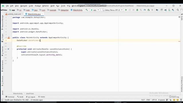This screenshot has height=103, width=183.
Task: Open the Resource Manager sidebar tab
Action: pos(2,22)
